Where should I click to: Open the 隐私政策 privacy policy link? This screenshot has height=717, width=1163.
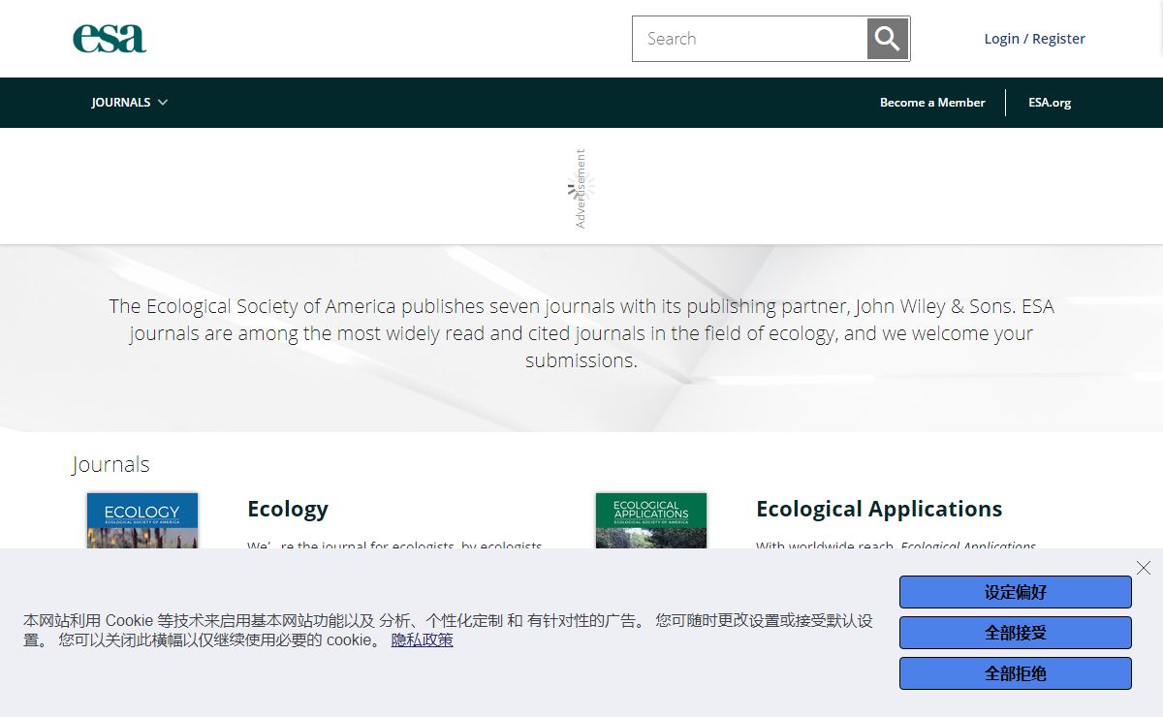pos(423,640)
